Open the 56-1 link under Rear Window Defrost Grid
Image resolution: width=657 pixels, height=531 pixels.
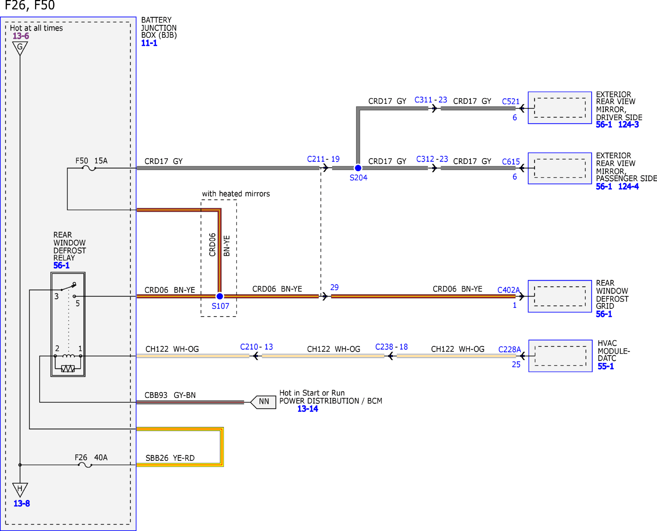coord(604,314)
